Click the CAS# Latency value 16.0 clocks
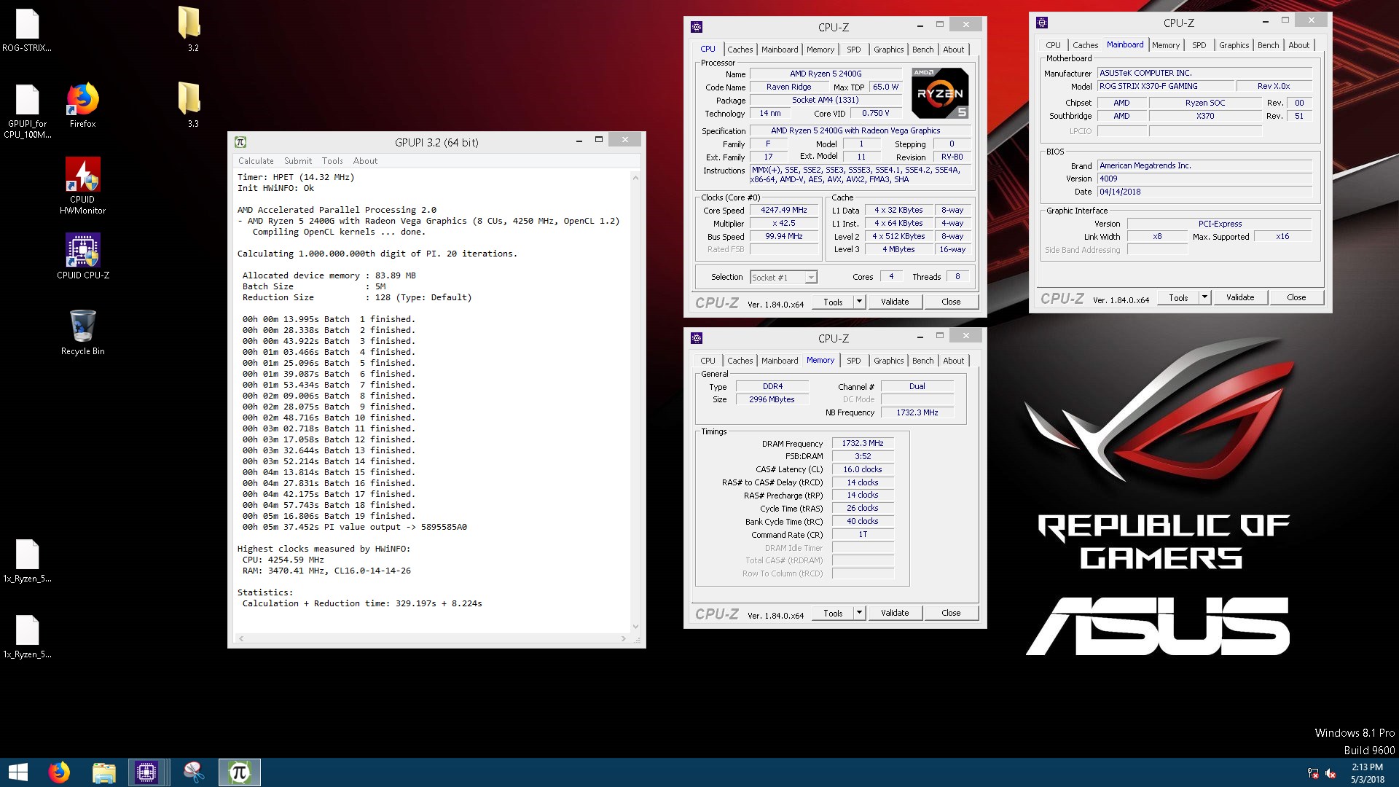Screen dimensions: 1399x787 (x=862, y=469)
